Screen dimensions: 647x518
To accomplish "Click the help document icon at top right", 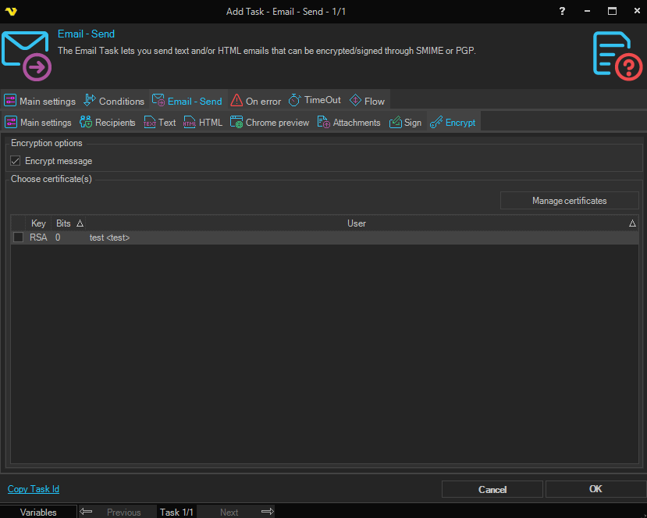I will (x=617, y=55).
